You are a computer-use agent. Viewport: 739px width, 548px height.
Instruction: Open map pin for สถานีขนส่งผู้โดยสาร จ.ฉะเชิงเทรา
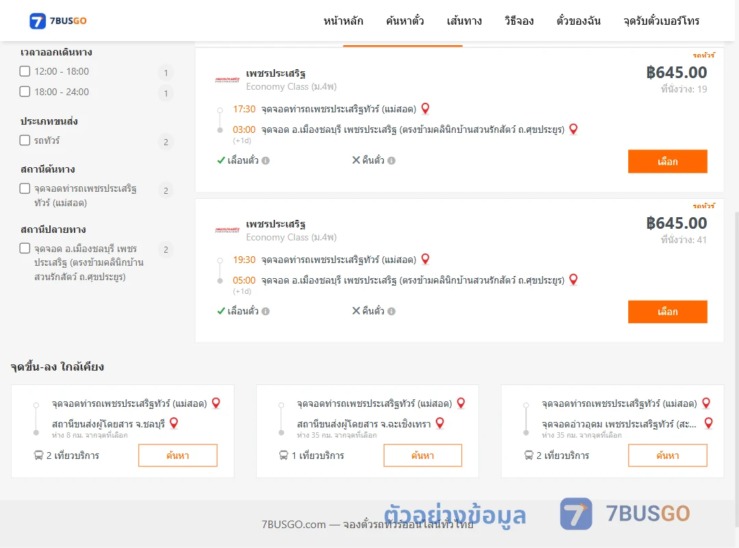point(440,423)
